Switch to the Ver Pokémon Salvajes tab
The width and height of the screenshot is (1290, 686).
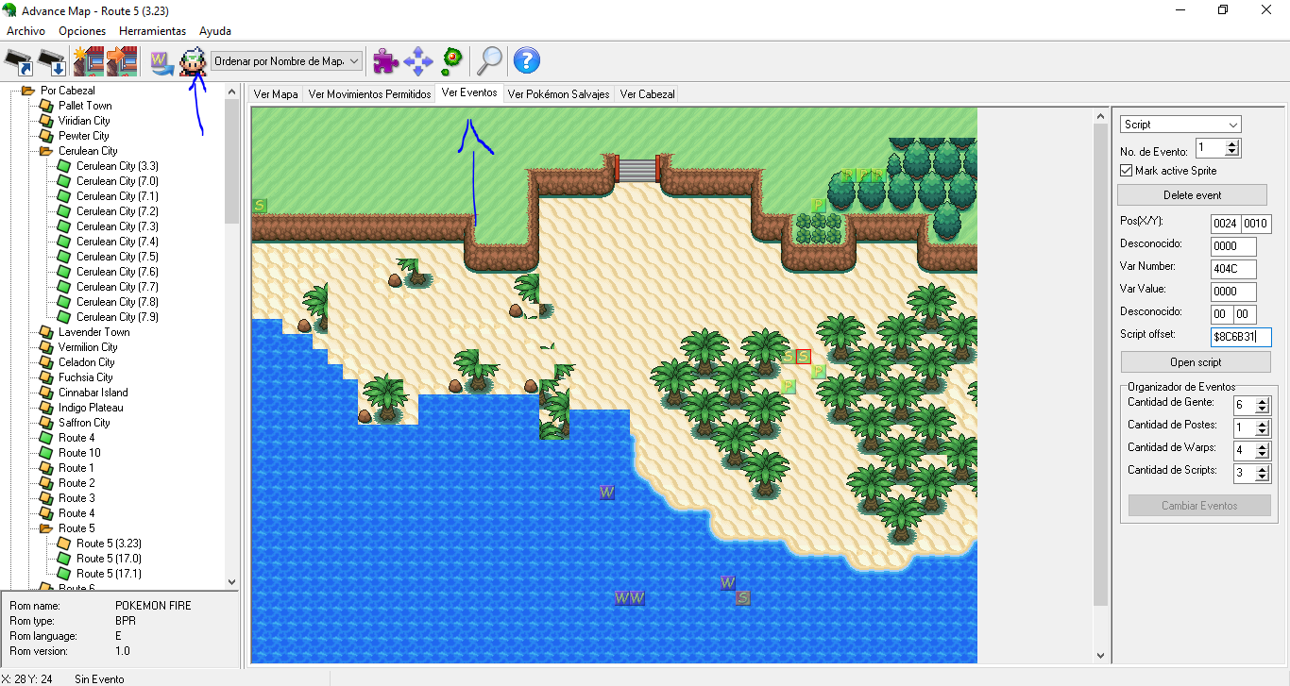point(558,94)
